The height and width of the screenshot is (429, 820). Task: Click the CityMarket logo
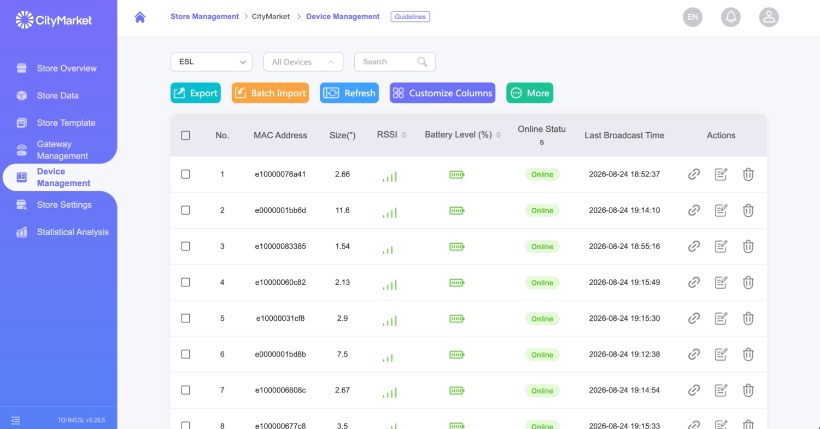click(54, 20)
